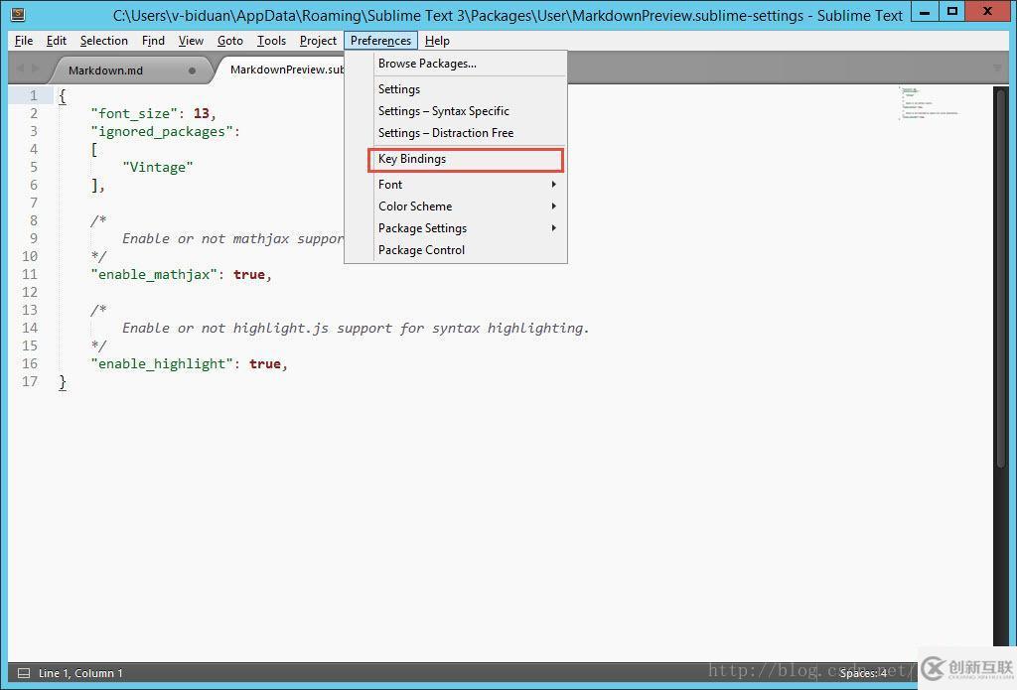This screenshot has height=690, width=1017.
Task: Maximize the Sublime Text window
Action: [952, 11]
